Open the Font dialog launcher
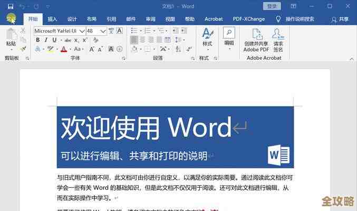 point(124,59)
